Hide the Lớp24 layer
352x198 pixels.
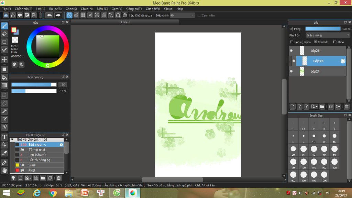(x=291, y=71)
